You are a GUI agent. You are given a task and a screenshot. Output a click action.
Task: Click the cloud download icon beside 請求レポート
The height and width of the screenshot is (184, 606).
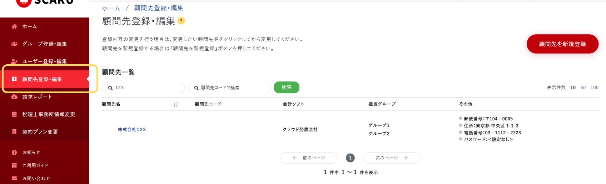point(14,96)
